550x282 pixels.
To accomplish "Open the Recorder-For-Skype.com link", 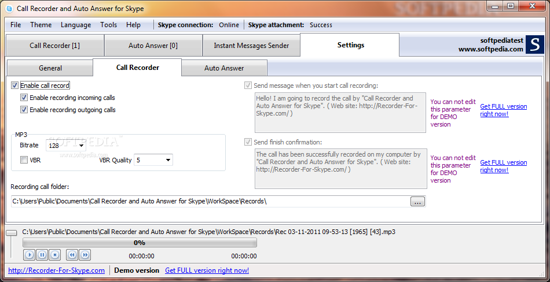I will point(57,270).
